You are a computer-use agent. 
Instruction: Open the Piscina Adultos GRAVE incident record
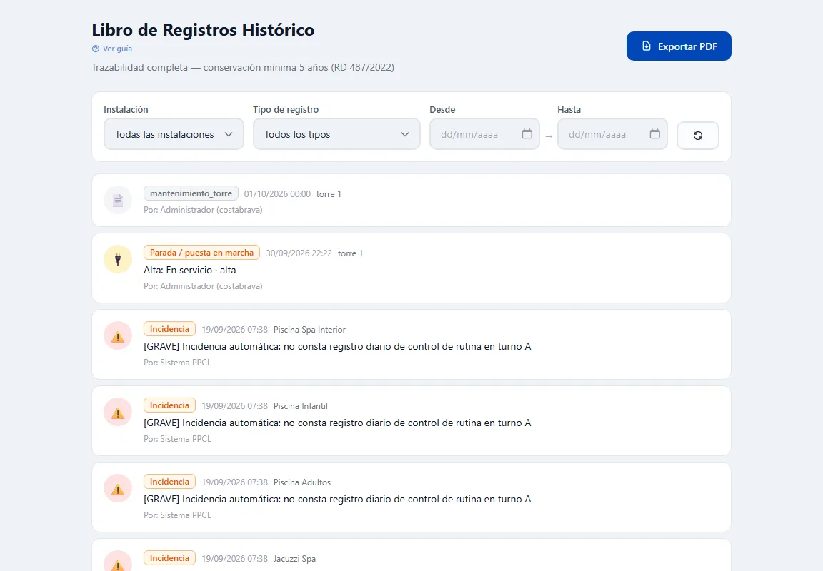coord(411,497)
